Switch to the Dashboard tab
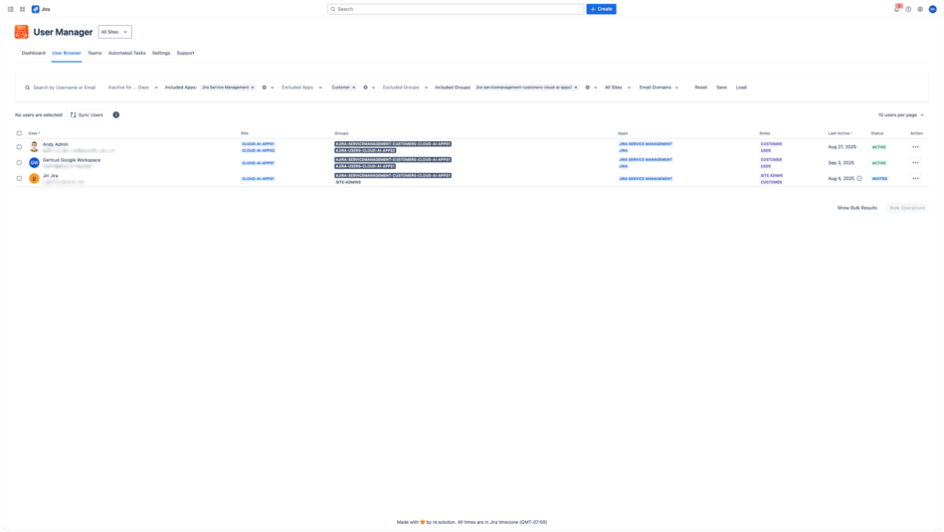The width and height of the screenshot is (944, 532). click(34, 53)
